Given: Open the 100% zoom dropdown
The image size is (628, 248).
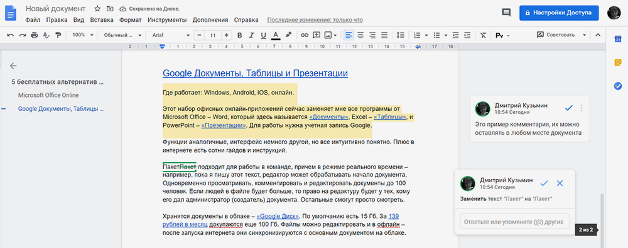Looking at the screenshot, I should [82, 35].
